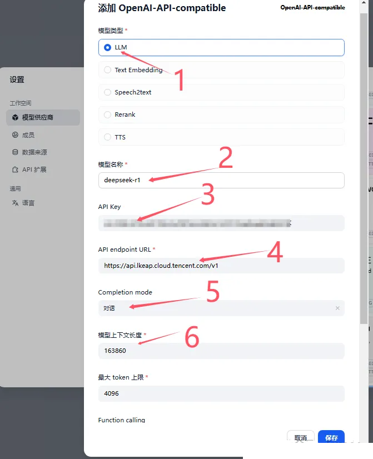Open the 模型供应商 settings menu item
Viewport: 373px width, 459px height.
click(x=43, y=117)
